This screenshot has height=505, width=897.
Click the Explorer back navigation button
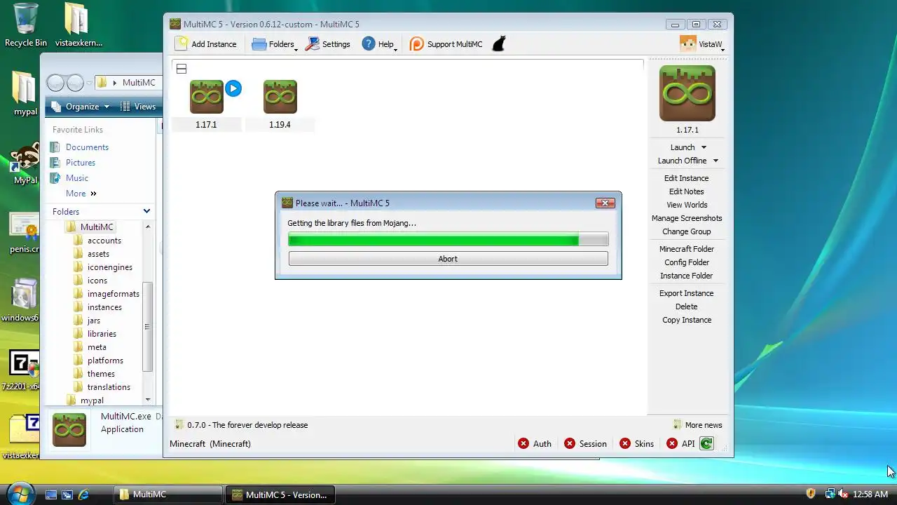click(55, 83)
